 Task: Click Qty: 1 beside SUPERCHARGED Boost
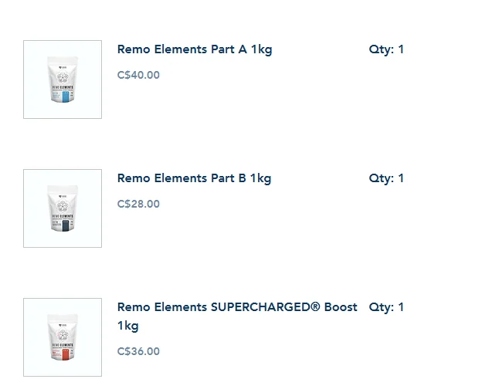point(386,307)
